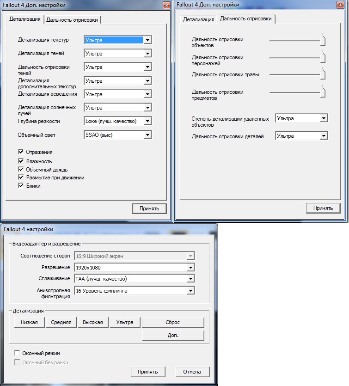Click the disabled Соотношение сторон dropdown

(x=135, y=256)
